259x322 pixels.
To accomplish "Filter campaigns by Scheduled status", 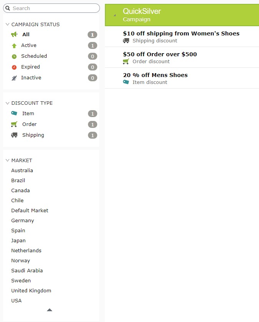I will coord(34,56).
